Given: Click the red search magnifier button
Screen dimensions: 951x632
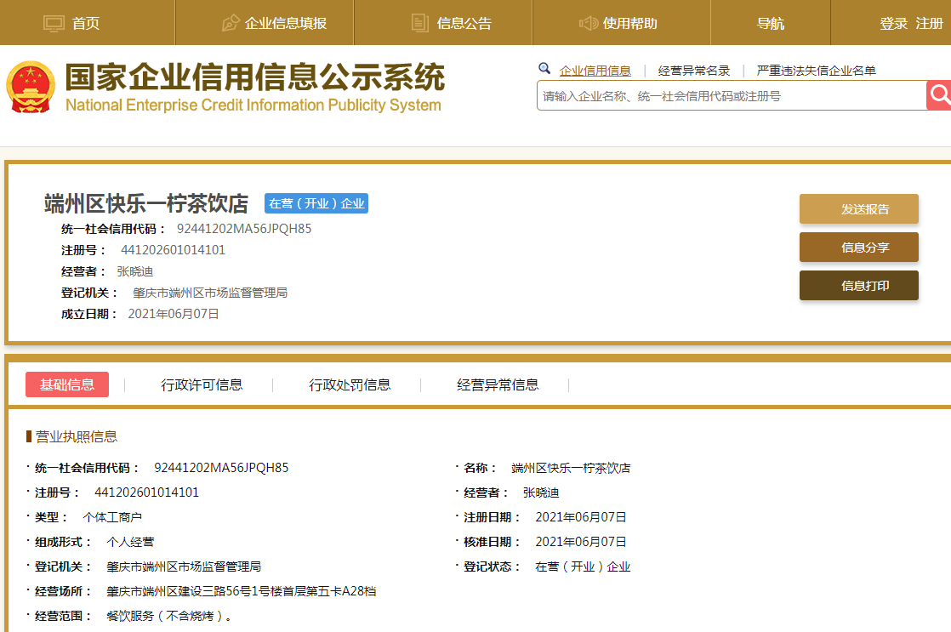Looking at the screenshot, I should [939, 95].
